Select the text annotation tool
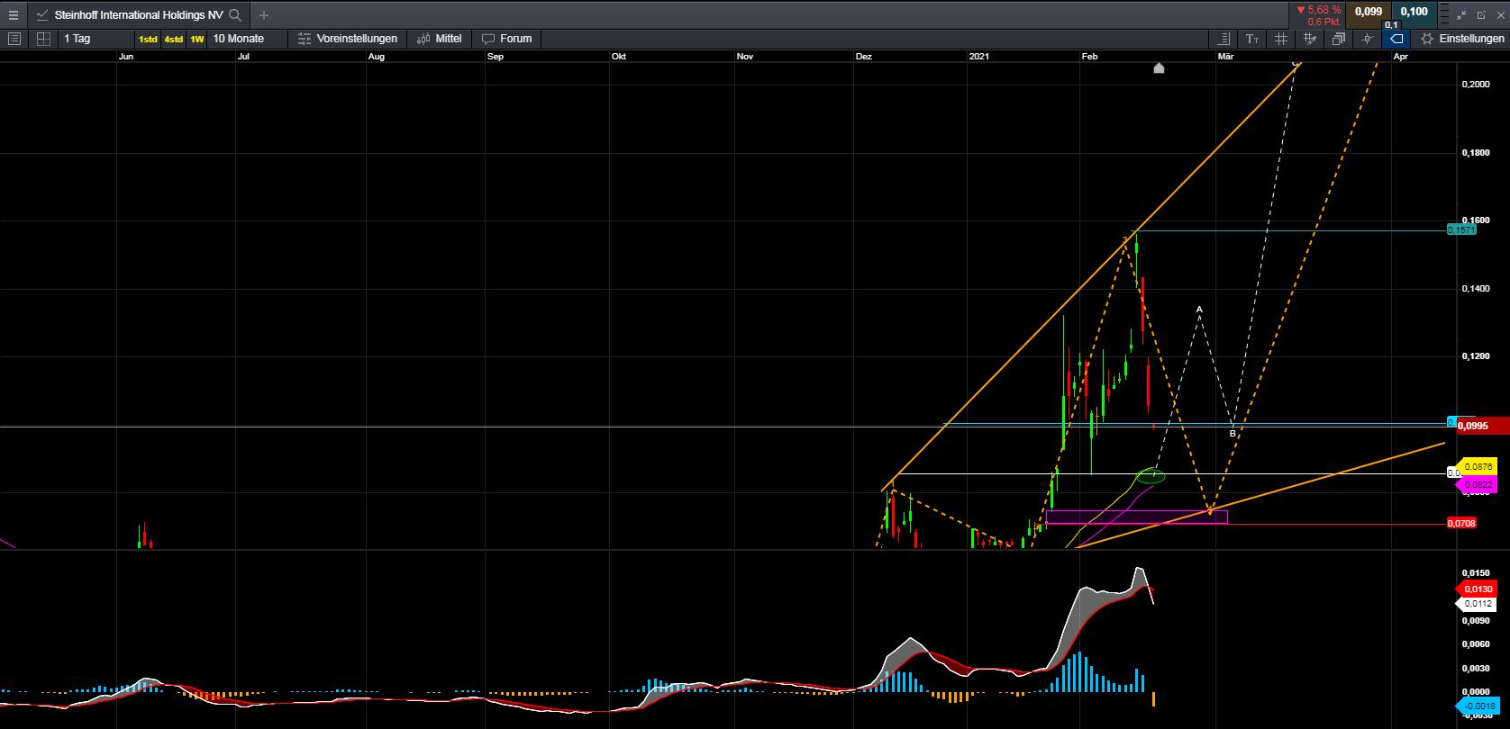Screen dimensions: 1510x729 coord(1252,39)
